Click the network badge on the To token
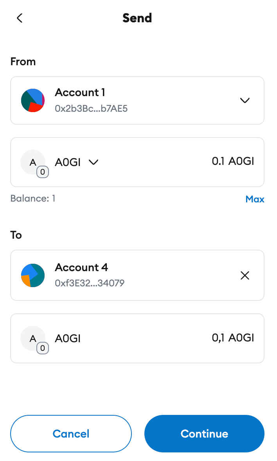The width and height of the screenshot is (277, 461). coord(42,348)
